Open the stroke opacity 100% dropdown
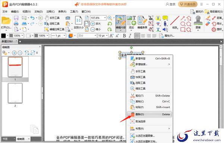This screenshot has width=224, height=143. click(x=41, y=36)
